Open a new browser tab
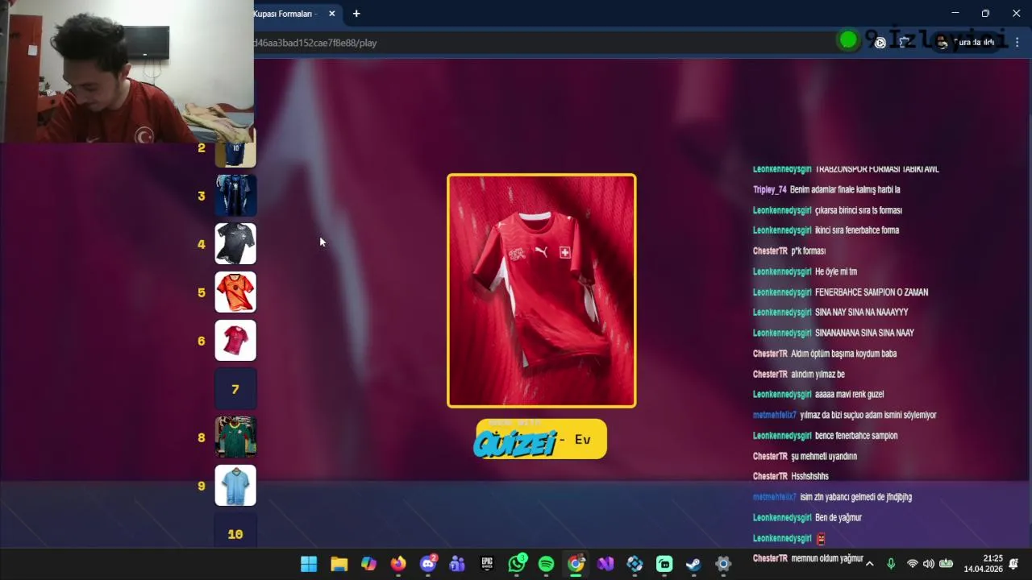Screen dimensions: 1032x580 point(356,14)
